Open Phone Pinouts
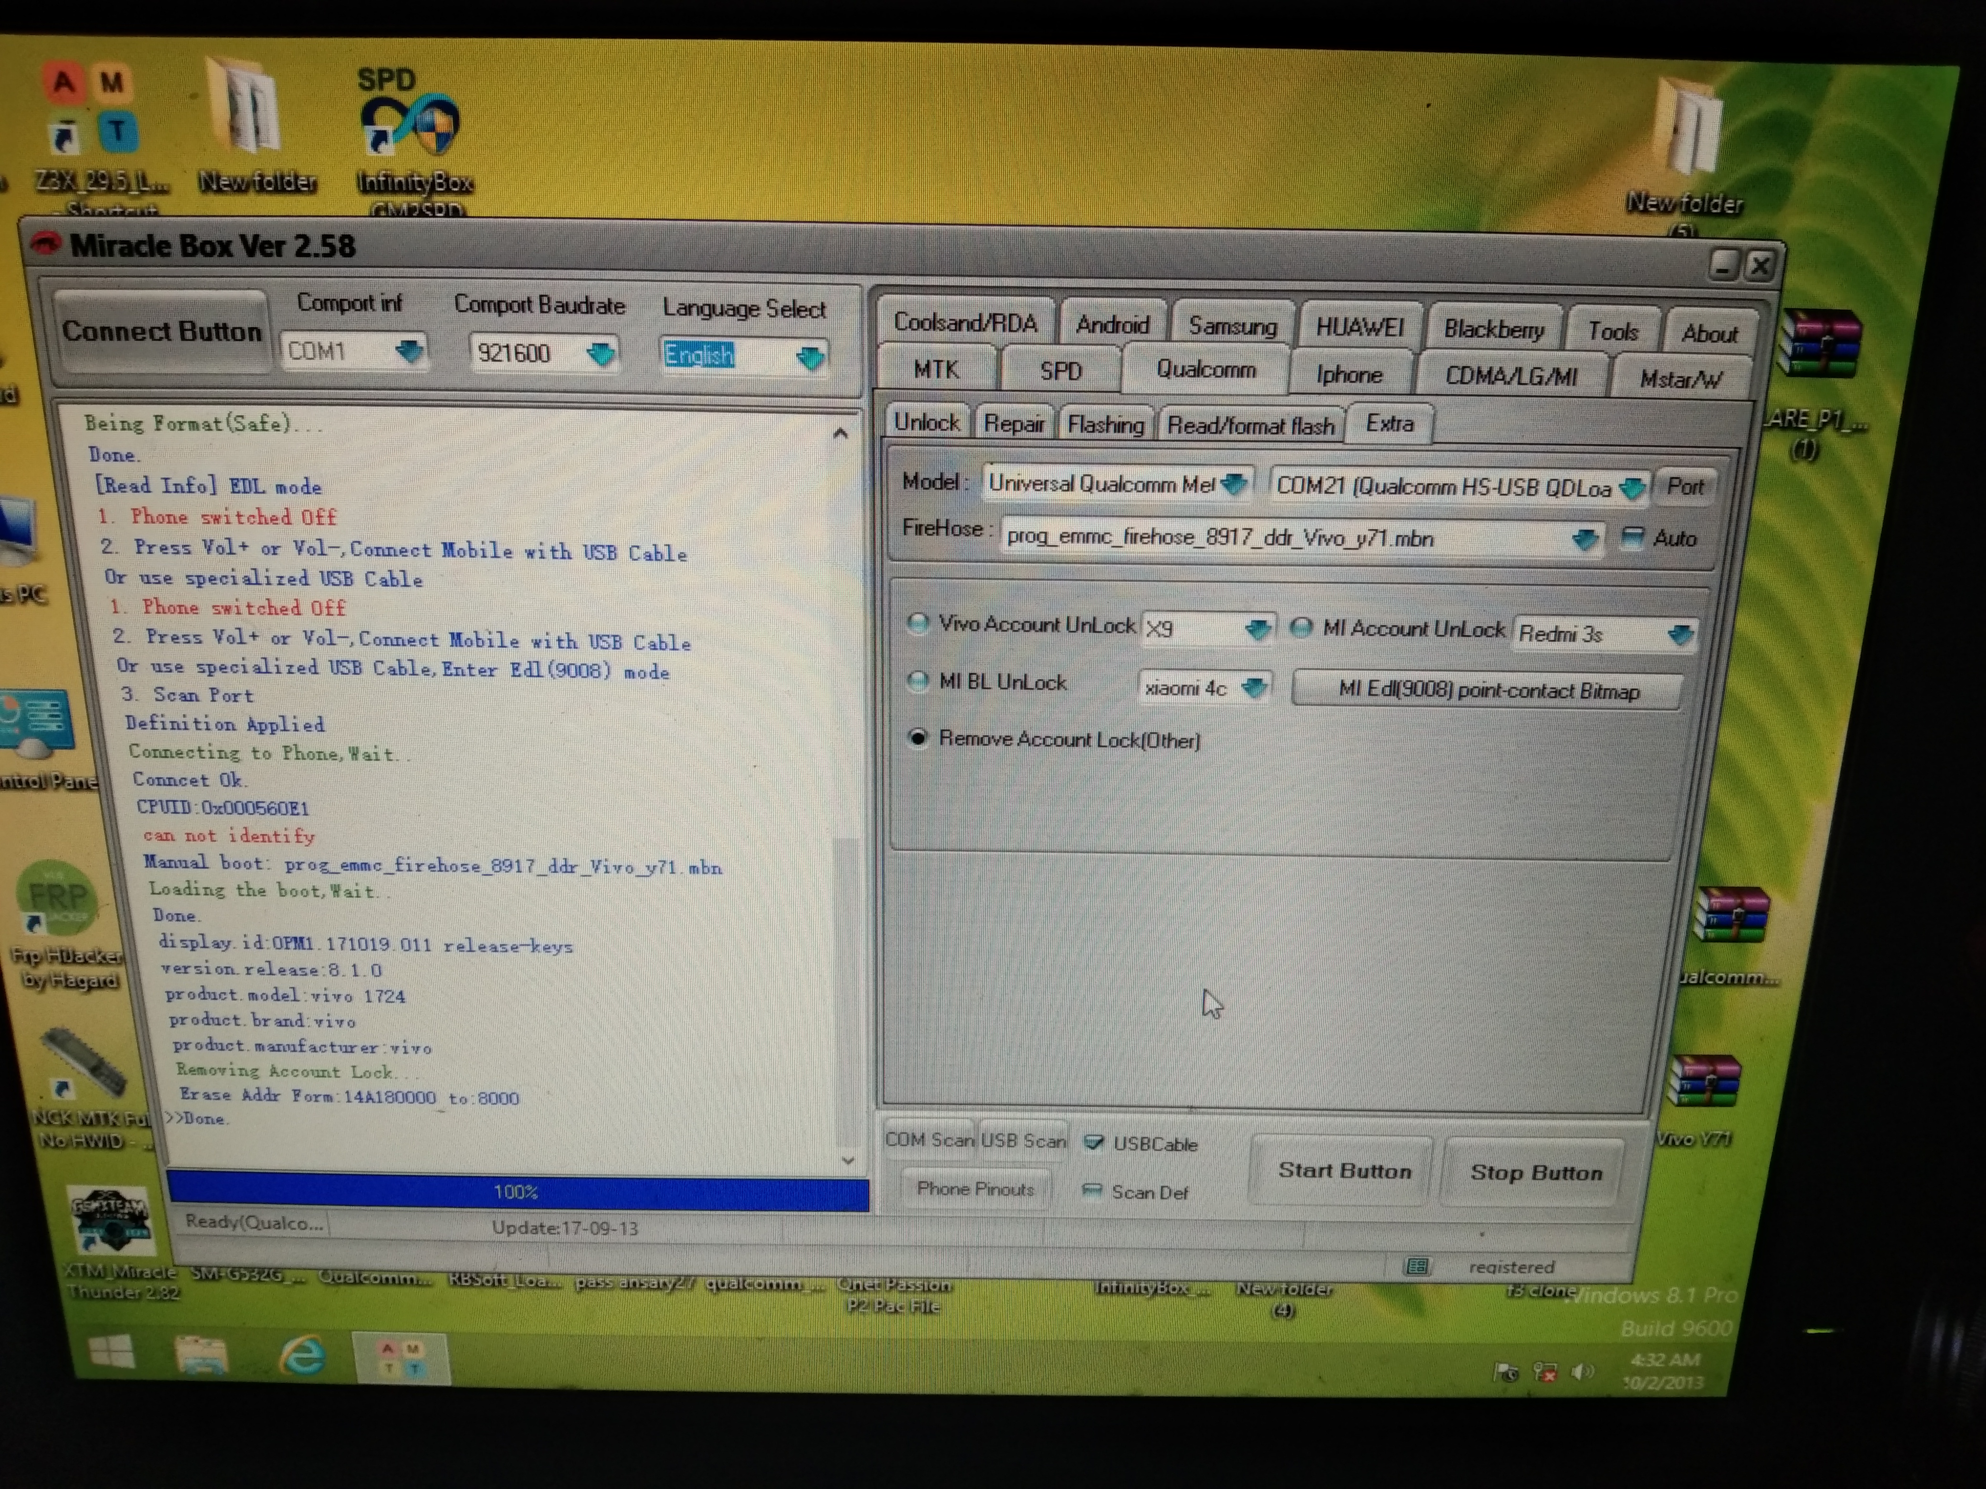 click(975, 1188)
